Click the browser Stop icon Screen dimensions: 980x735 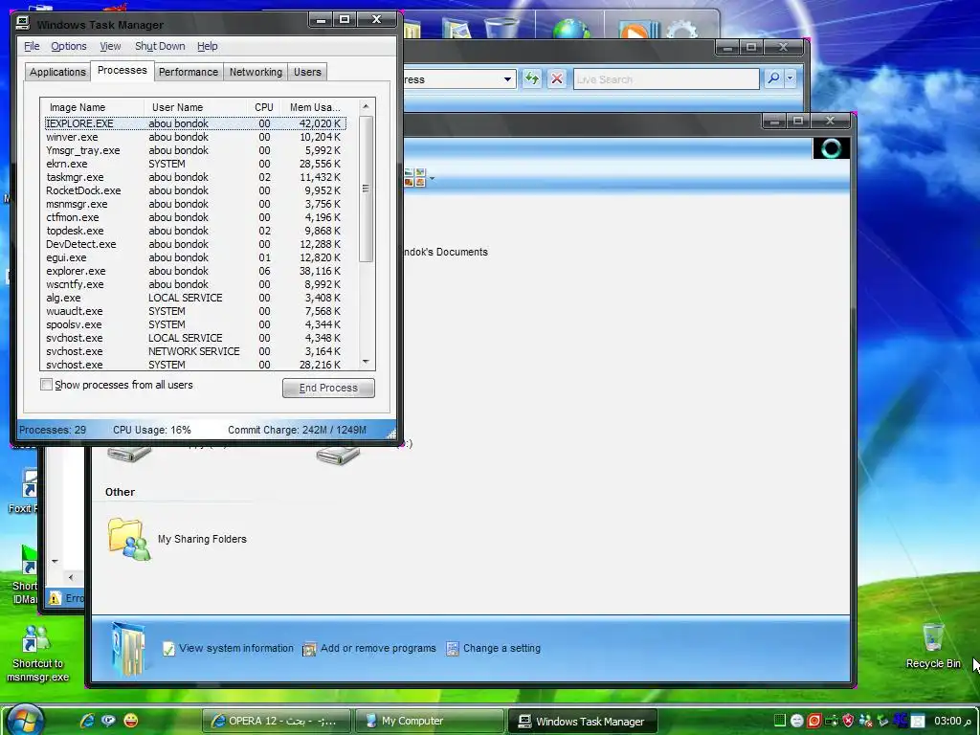[x=557, y=79]
